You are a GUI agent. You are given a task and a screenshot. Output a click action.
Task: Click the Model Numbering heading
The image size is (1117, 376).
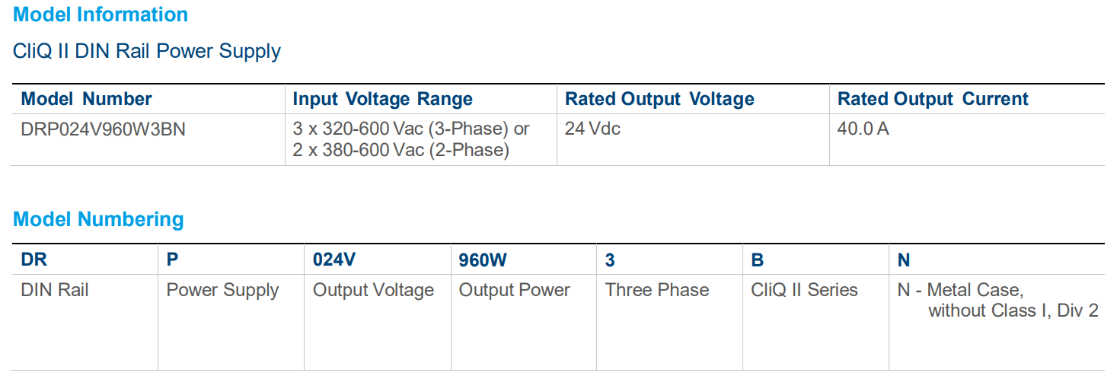pyautogui.click(x=98, y=219)
